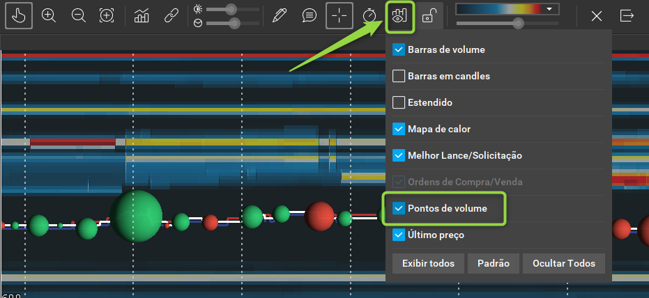Screen dimensions: 649x298
Task: Click the zoom-to-fit bracket icon
Action: (x=107, y=16)
